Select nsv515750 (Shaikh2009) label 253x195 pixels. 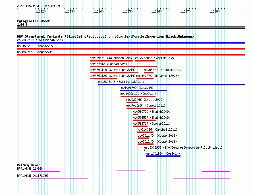(x=152, y=112)
